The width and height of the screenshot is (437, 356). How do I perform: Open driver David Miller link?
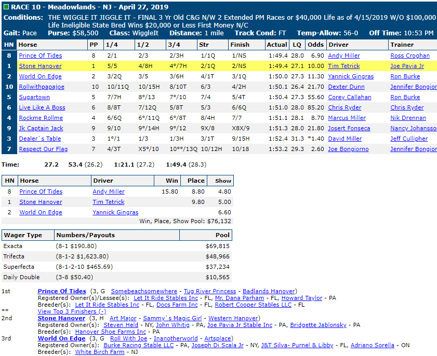click(x=345, y=139)
